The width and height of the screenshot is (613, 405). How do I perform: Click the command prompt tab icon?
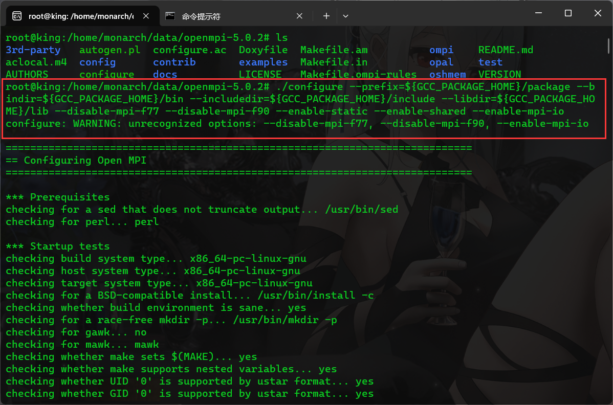coord(170,16)
